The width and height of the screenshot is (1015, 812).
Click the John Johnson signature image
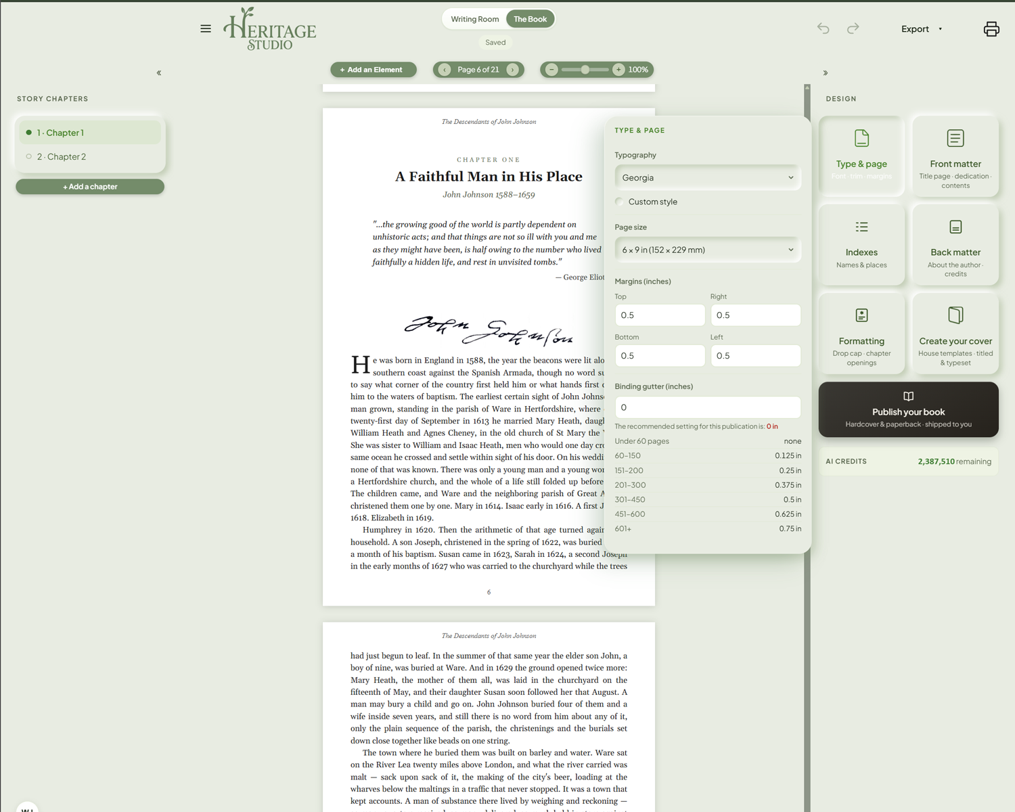(489, 331)
